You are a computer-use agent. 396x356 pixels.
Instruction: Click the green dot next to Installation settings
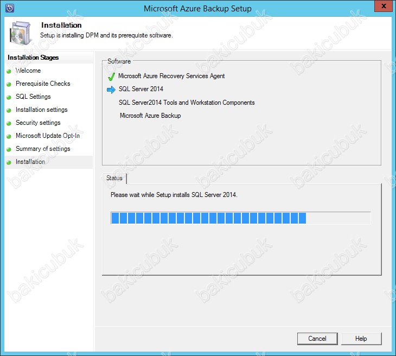click(x=9, y=110)
